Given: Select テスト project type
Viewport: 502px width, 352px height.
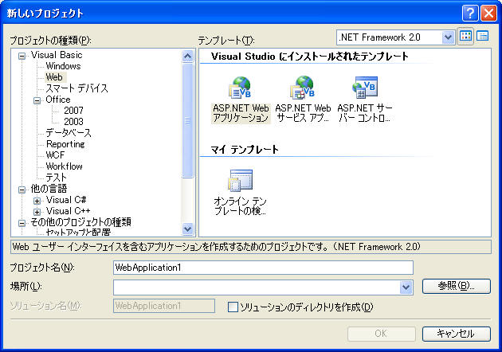Looking at the screenshot, I should tap(56, 178).
